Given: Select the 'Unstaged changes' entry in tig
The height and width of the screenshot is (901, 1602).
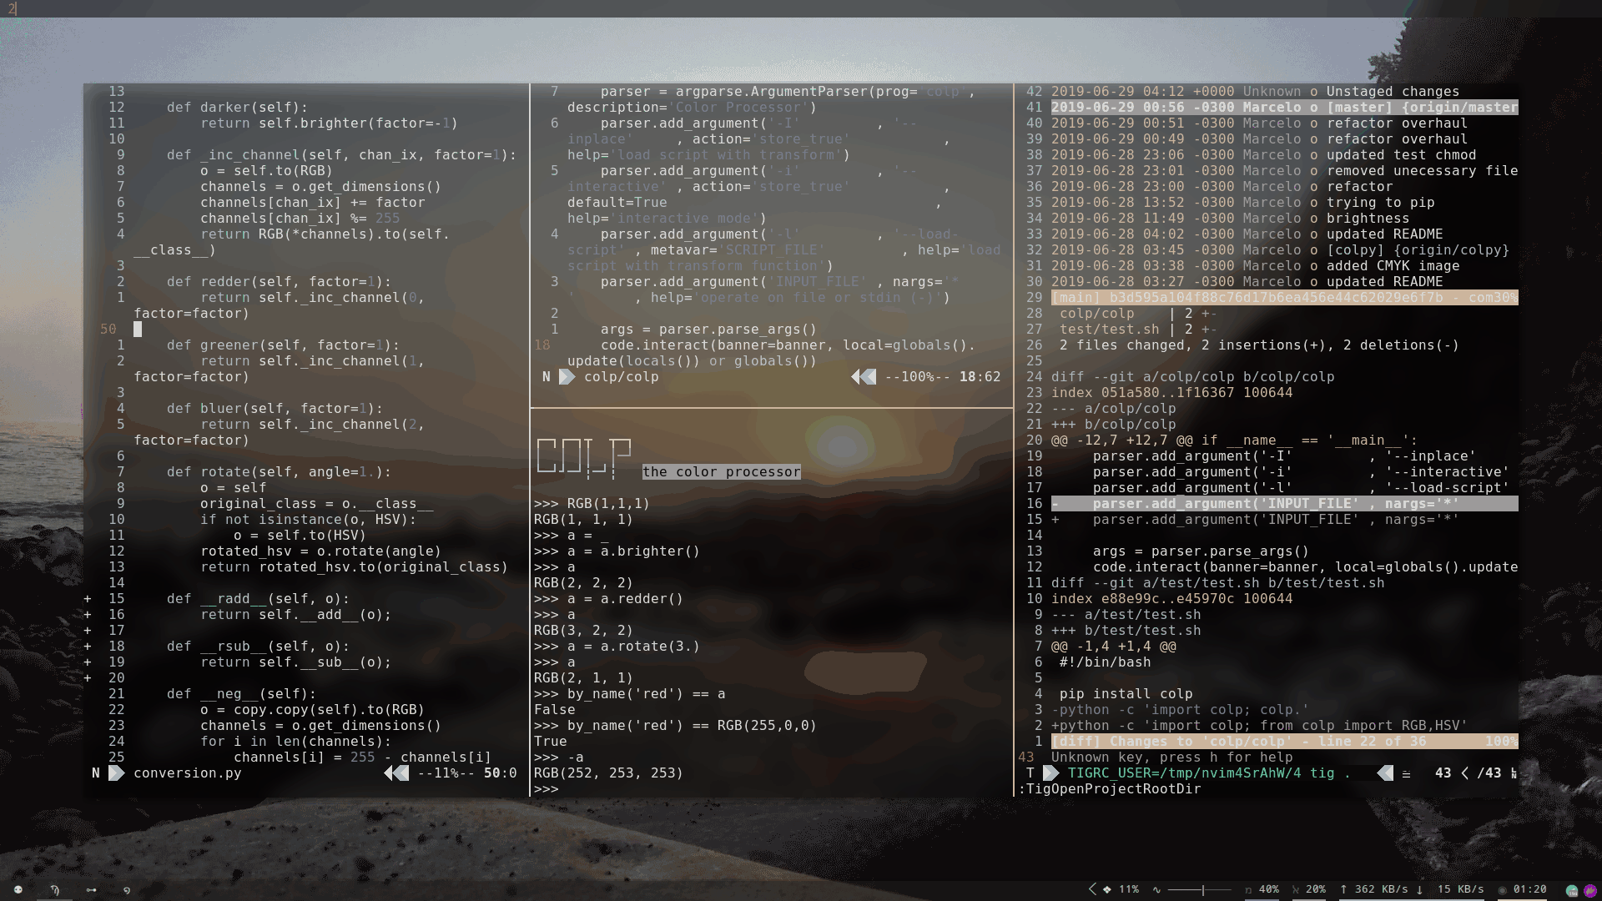Looking at the screenshot, I should click(1392, 92).
